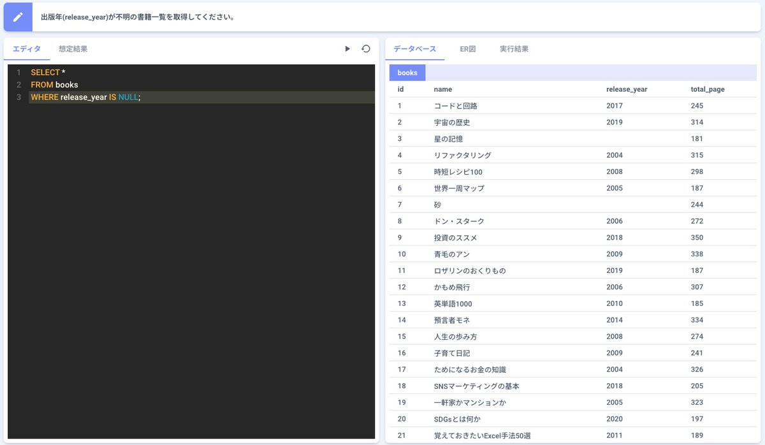Click release year 2017 for コードと回路

coord(615,106)
